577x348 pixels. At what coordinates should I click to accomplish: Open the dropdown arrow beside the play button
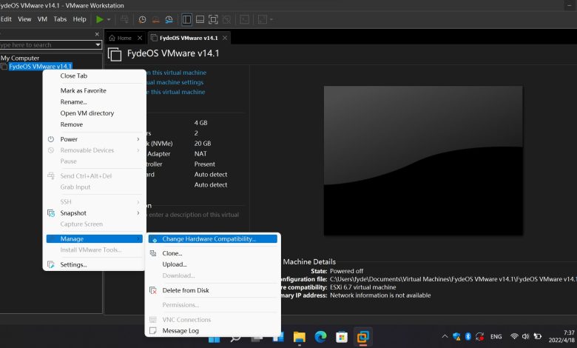coord(109,19)
